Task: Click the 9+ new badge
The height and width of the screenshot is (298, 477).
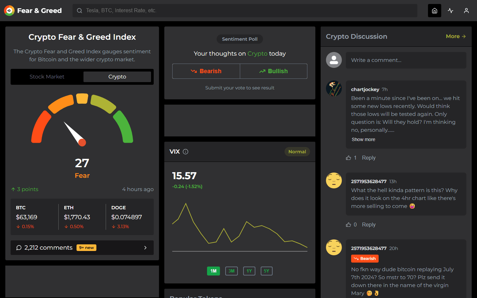Action: click(x=86, y=248)
